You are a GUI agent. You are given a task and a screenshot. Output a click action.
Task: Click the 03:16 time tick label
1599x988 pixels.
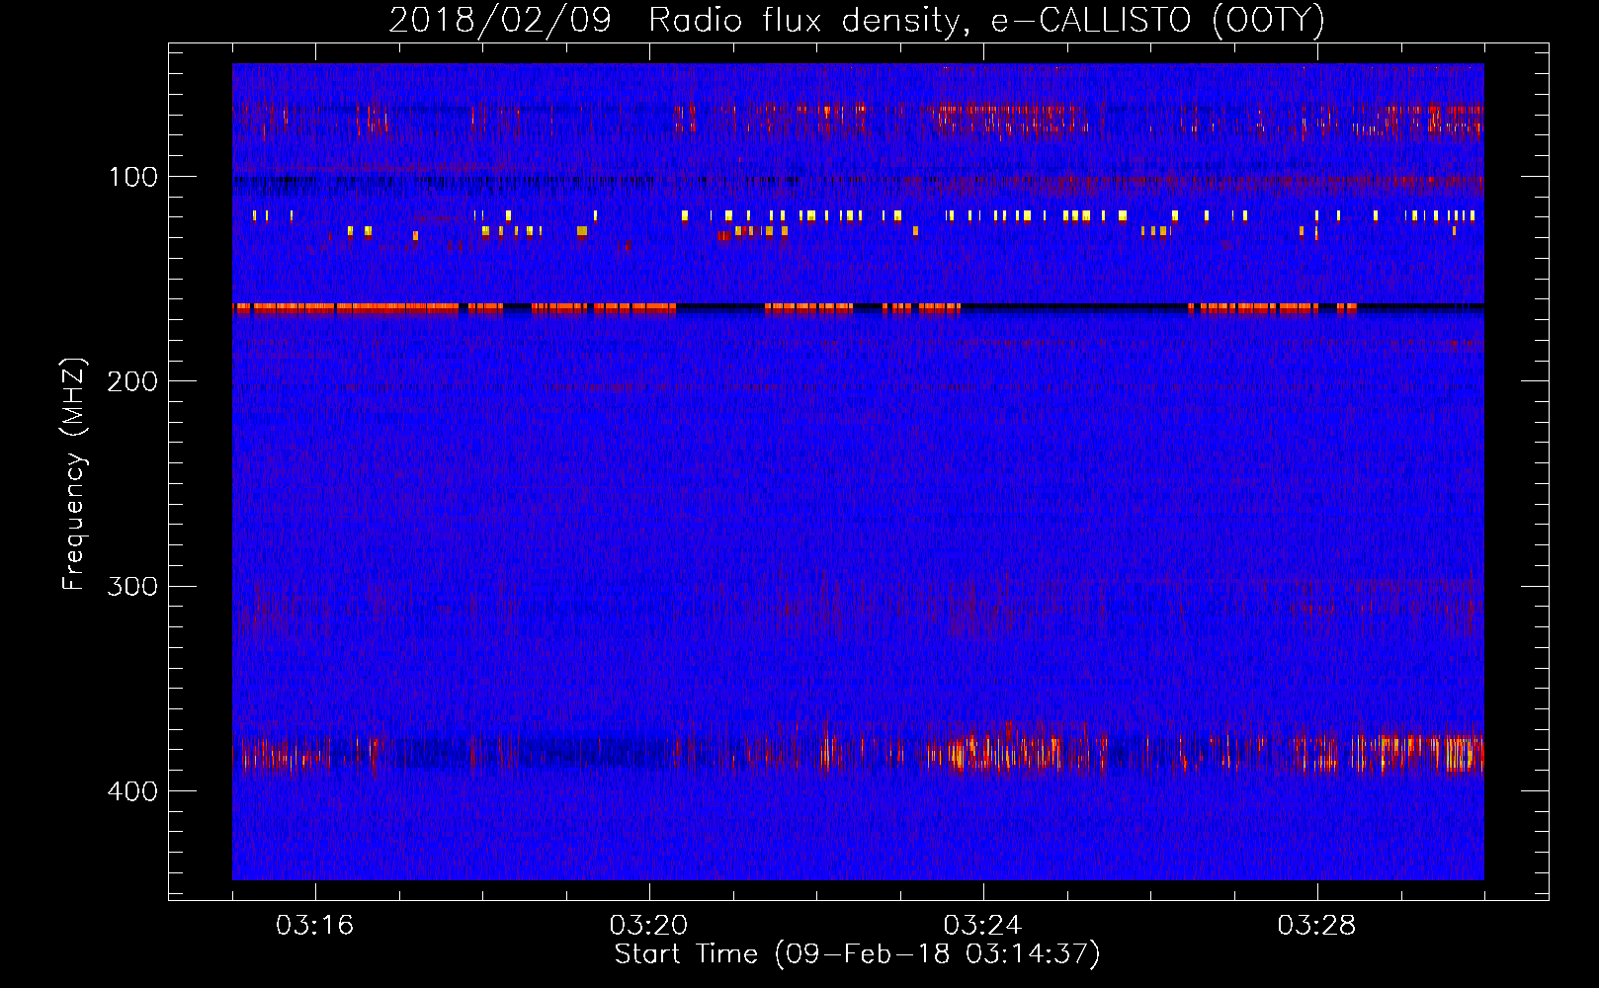coord(315,926)
